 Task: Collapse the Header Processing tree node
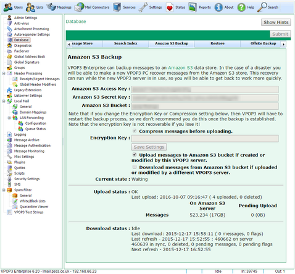click(4, 73)
